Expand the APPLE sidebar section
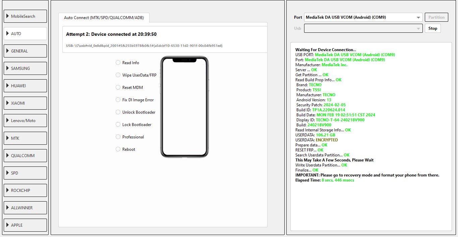This screenshot has width=458, height=237. (25, 225)
